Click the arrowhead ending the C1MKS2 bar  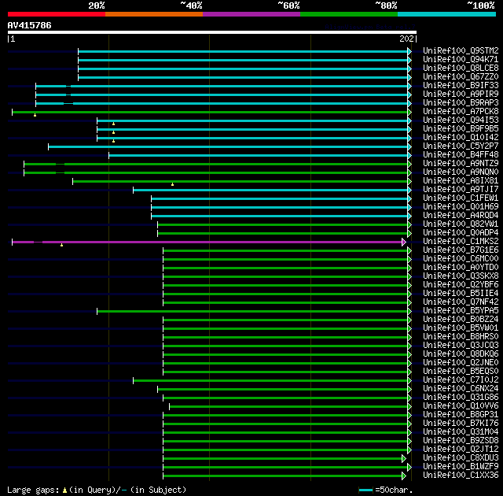click(x=404, y=242)
